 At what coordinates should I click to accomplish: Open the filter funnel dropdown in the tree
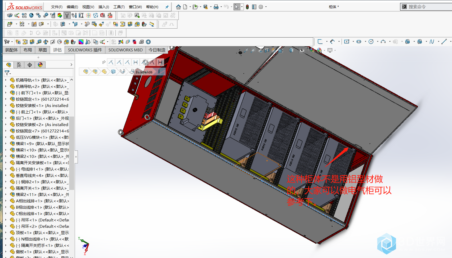pos(8,73)
